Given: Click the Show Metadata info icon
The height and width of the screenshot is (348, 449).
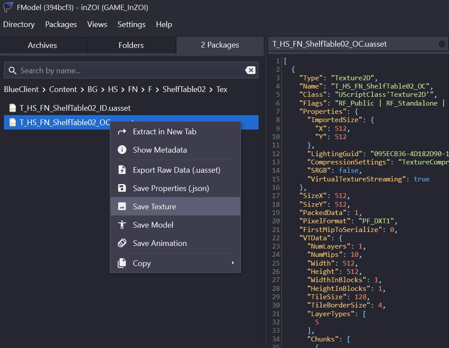Looking at the screenshot, I should (122, 150).
